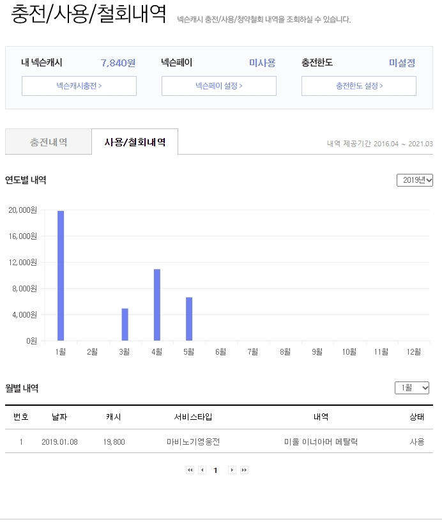
Task: Click the 번호 column header
Action: tap(21, 417)
